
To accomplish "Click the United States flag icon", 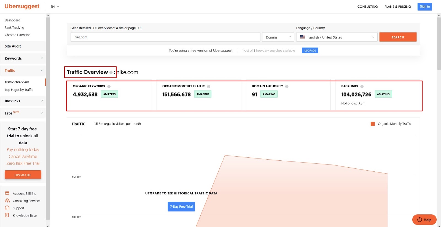I will 302,37.
